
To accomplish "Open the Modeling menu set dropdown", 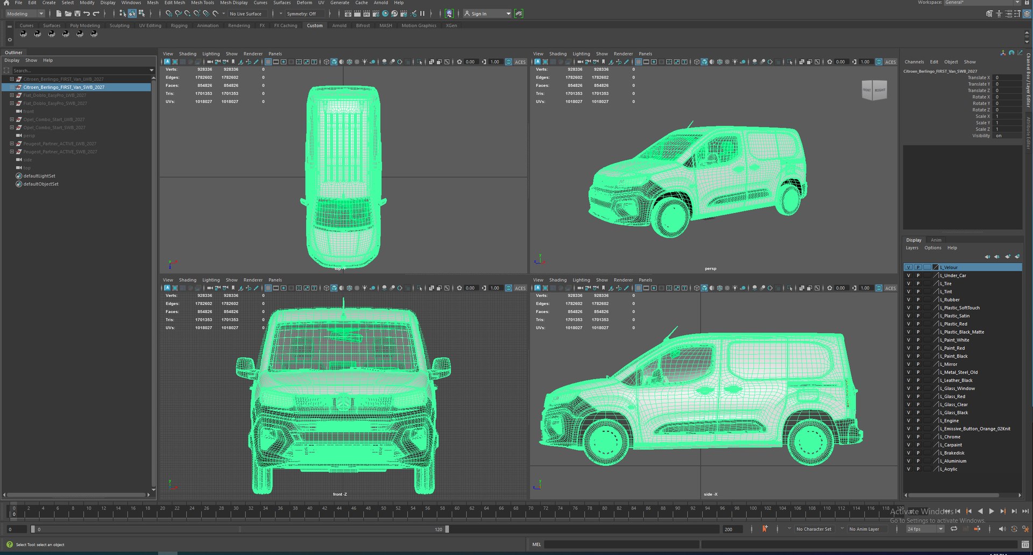I will click(x=25, y=13).
